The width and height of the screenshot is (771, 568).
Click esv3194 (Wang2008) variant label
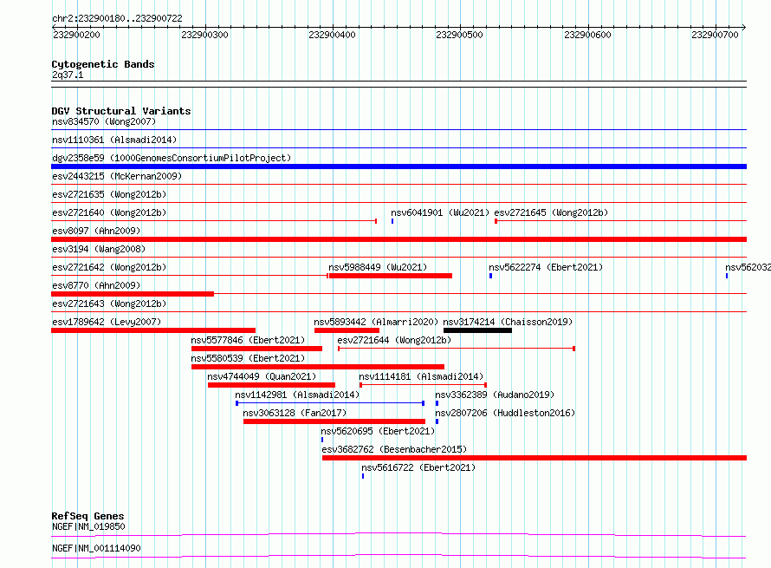99,249
